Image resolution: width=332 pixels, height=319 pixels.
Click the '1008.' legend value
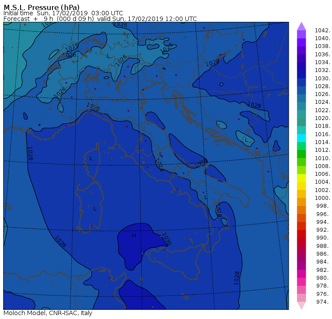(x=322, y=166)
